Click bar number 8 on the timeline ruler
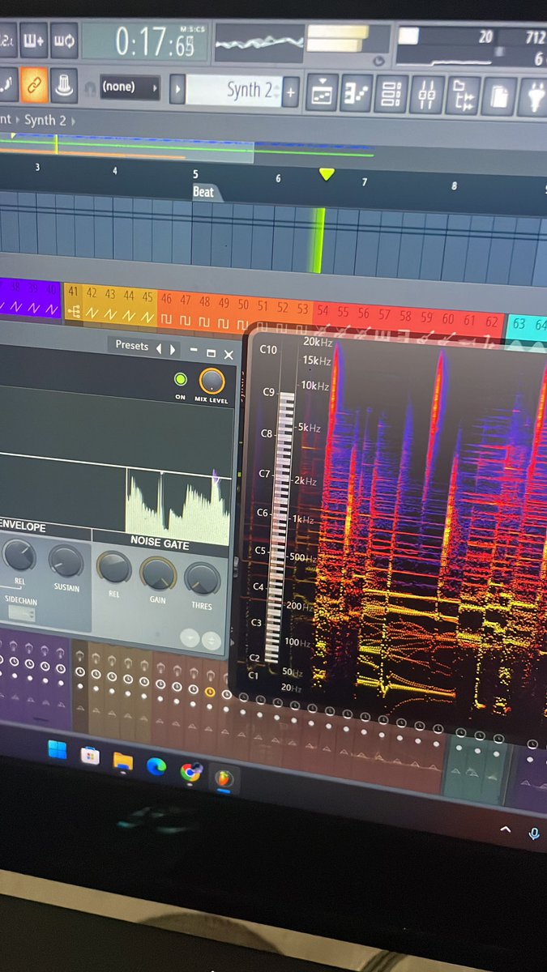 click(454, 185)
